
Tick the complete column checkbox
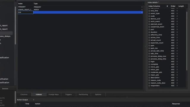pyautogui.click(x=149, y=64)
